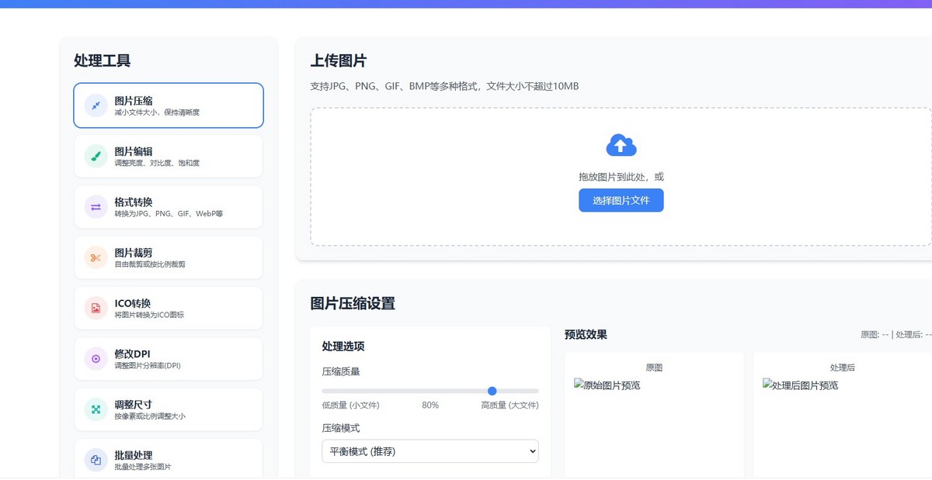Click 批量处理多张图片 description
Screen dimensions: 932x480
[x=143, y=468]
